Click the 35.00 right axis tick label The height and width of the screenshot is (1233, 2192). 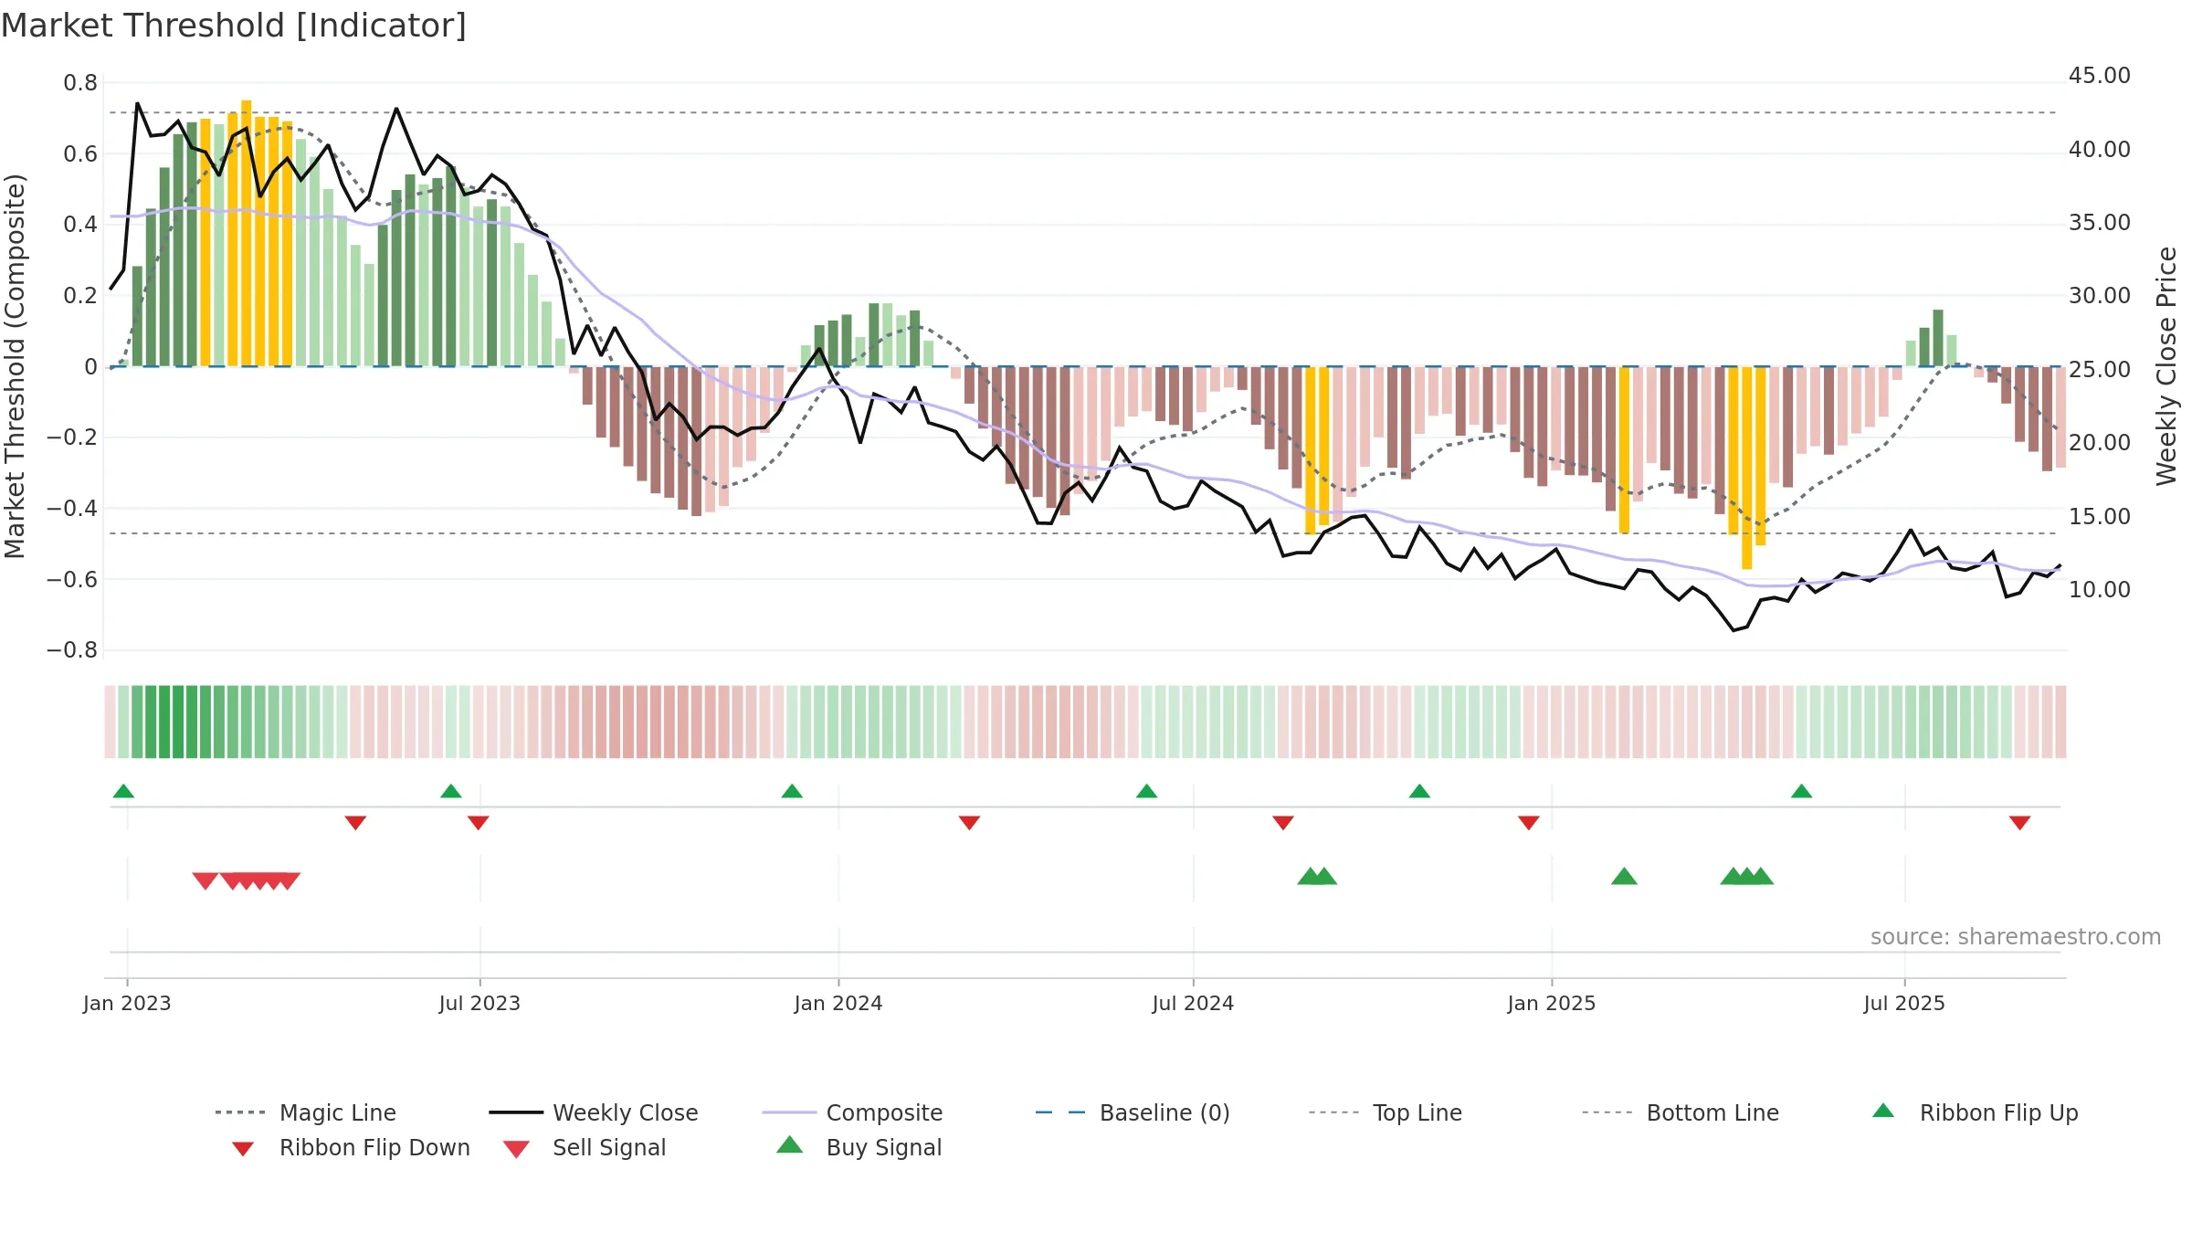coord(2100,223)
